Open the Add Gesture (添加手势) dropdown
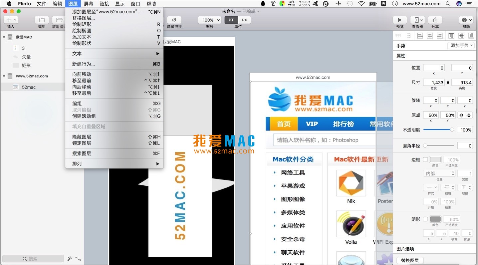 (x=461, y=45)
